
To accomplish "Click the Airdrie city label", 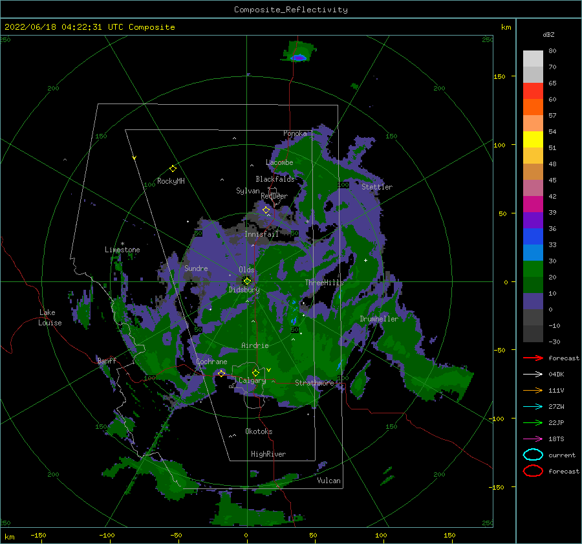I will [255, 345].
